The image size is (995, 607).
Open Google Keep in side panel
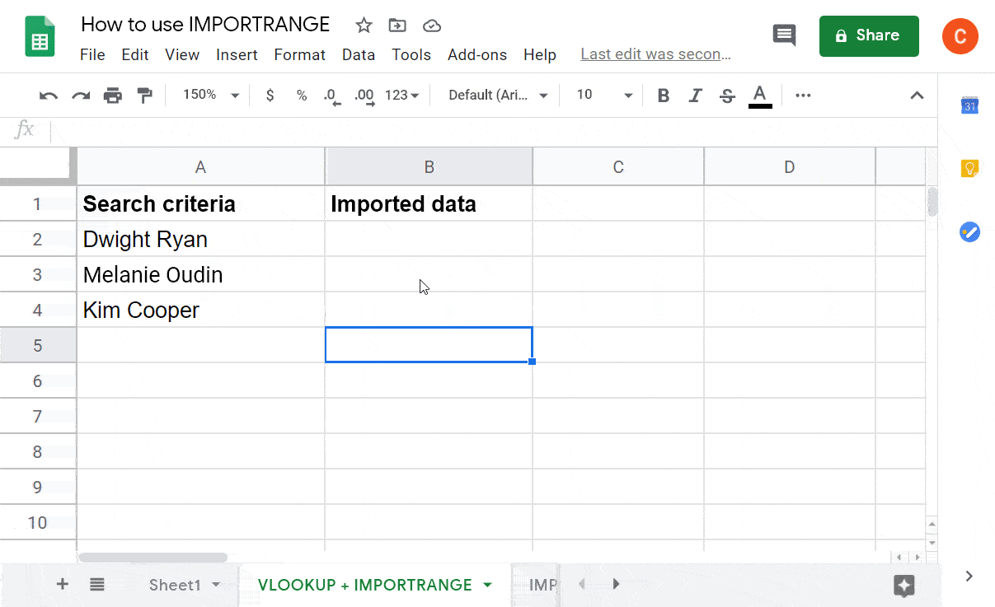pyautogui.click(x=969, y=169)
